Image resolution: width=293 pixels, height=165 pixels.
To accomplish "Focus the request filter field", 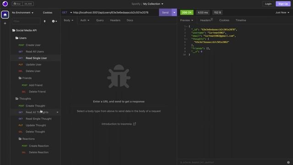I will (26, 21).
